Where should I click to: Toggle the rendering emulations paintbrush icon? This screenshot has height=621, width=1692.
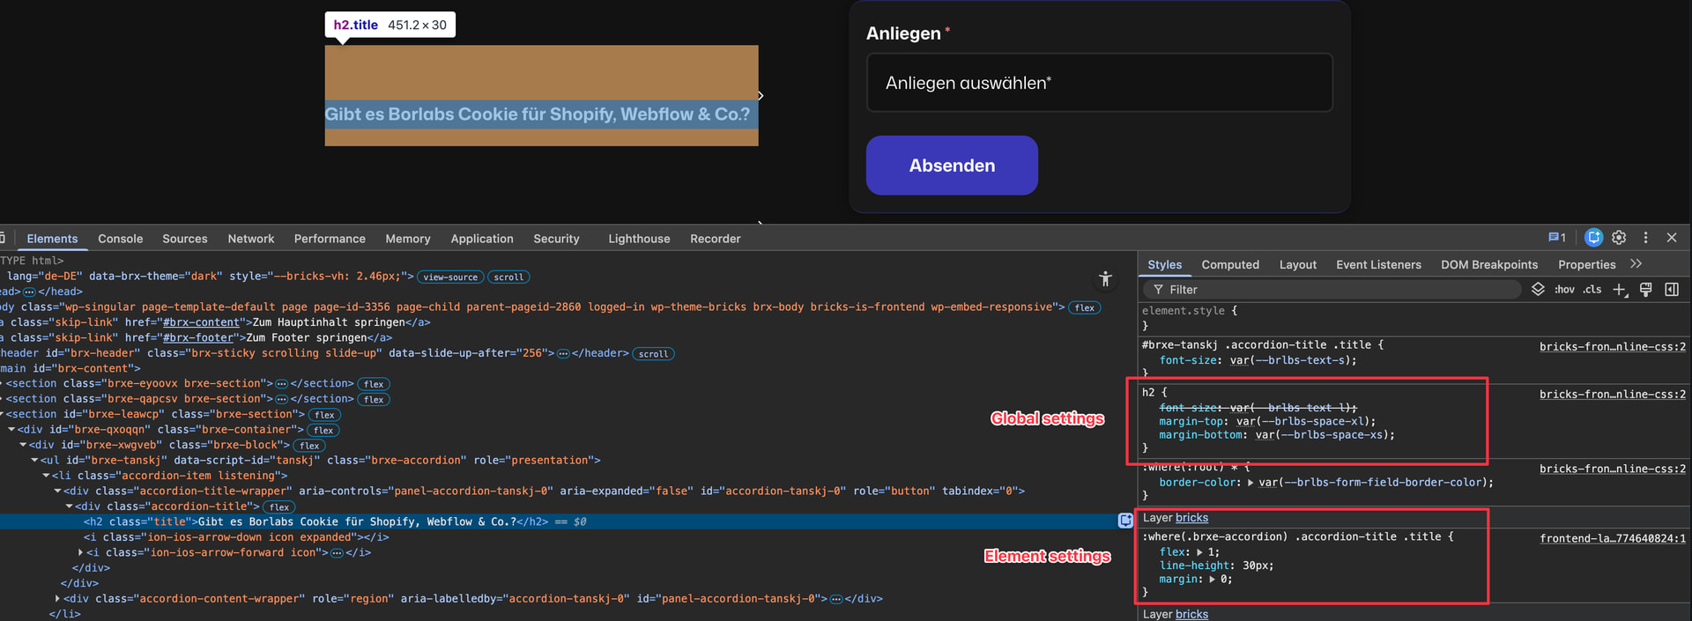coord(1645,290)
